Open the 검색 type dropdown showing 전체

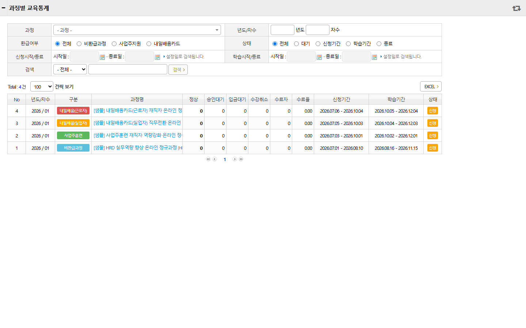click(x=70, y=69)
